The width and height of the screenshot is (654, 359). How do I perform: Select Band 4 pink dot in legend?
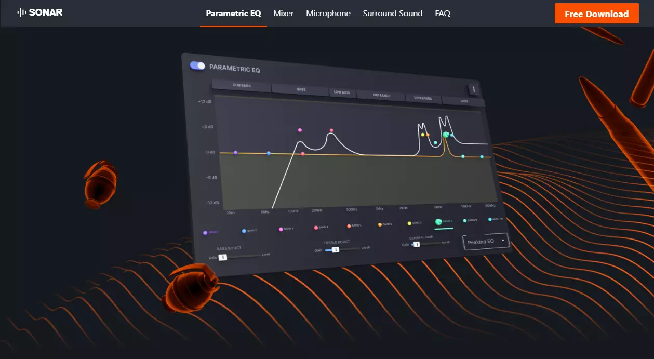[x=315, y=228]
